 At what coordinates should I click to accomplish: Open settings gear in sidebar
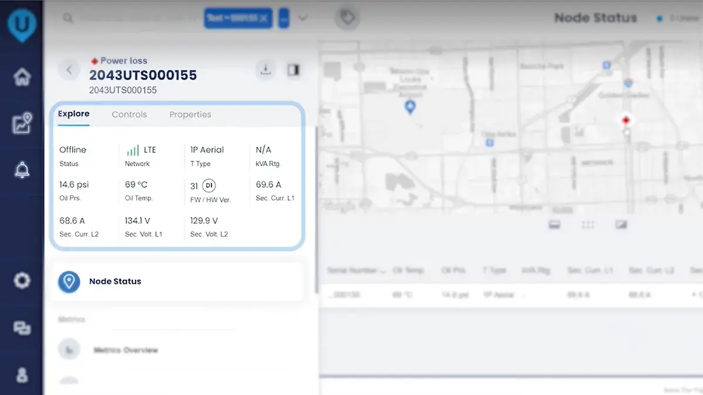click(x=22, y=281)
